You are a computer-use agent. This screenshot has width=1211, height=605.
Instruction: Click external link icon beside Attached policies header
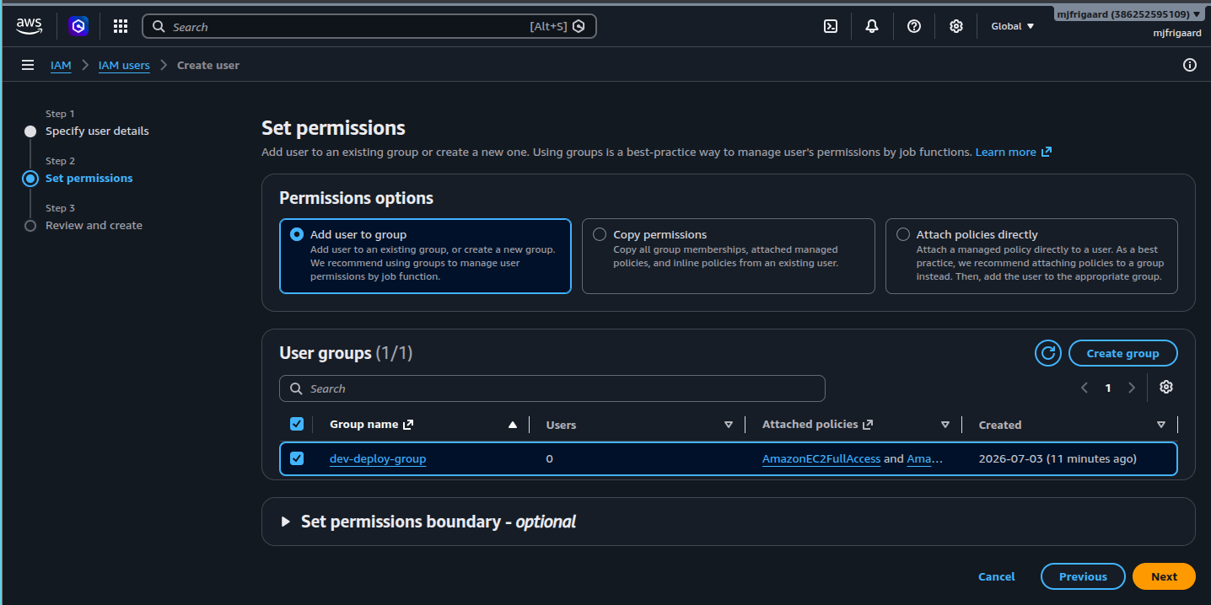[x=868, y=425]
